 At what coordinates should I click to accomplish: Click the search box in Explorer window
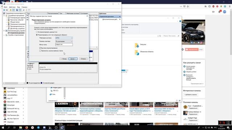coord(171,36)
